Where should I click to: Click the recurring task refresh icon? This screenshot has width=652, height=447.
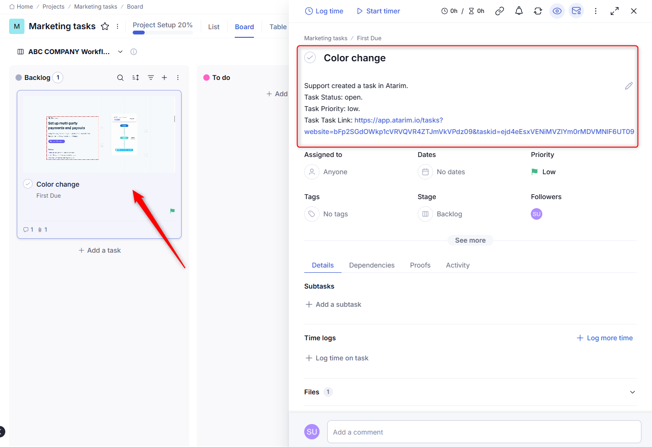[x=538, y=11]
